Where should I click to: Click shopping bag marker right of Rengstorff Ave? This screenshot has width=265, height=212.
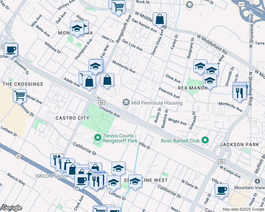click(107, 80)
